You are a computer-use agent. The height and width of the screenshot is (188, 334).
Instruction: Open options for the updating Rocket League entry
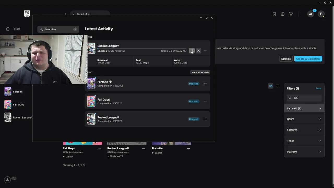click(x=205, y=51)
